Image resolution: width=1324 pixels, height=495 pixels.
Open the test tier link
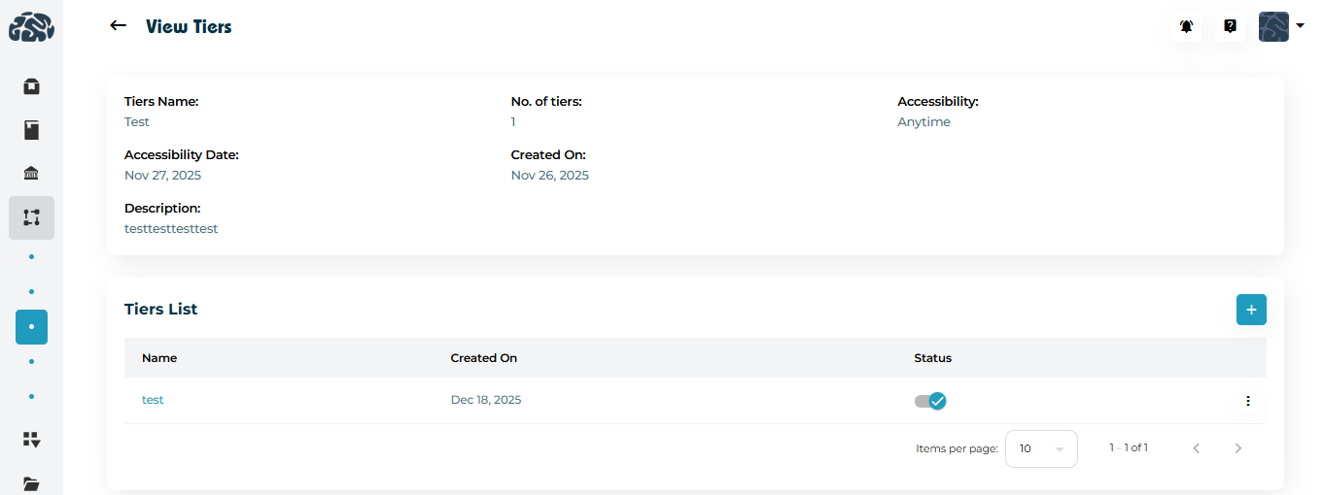[153, 400]
